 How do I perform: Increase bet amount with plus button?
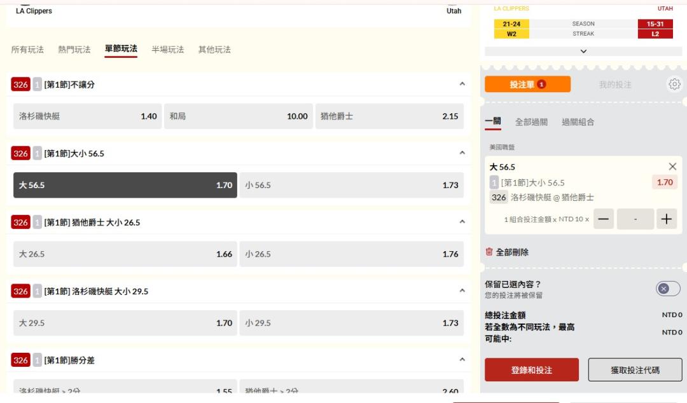click(666, 219)
